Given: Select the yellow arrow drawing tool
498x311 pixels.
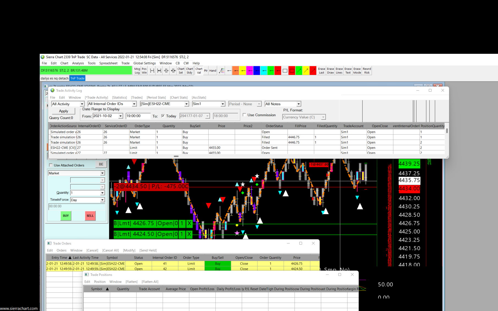Looking at the screenshot, I should pyautogui.click(x=306, y=71).
